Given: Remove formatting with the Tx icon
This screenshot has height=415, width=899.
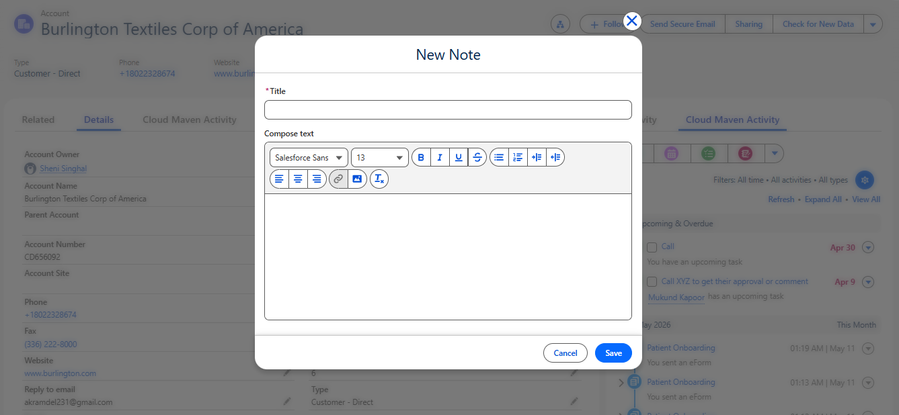Looking at the screenshot, I should tap(379, 179).
